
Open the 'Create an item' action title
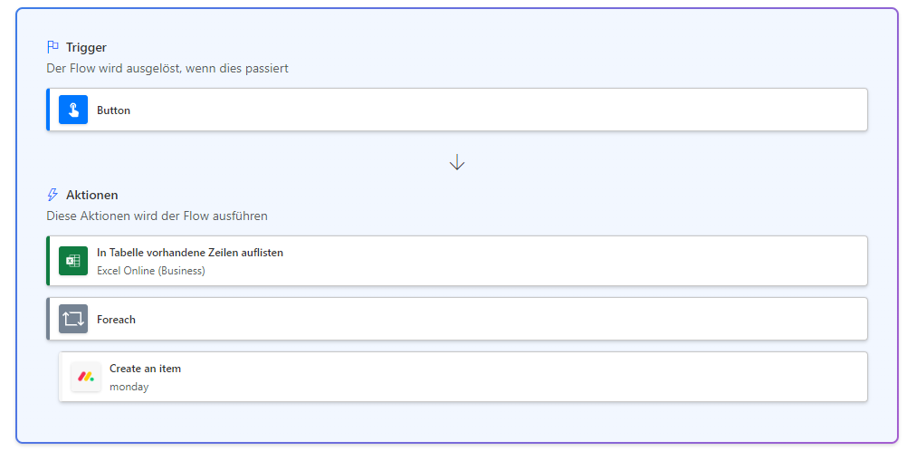145,369
